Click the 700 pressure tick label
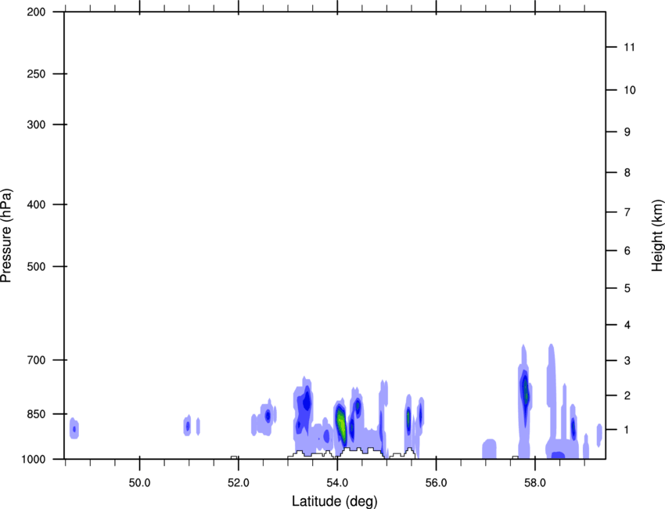665x509 pixels. [36, 360]
